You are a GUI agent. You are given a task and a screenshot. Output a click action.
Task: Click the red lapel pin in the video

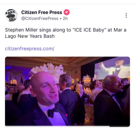[66, 115]
